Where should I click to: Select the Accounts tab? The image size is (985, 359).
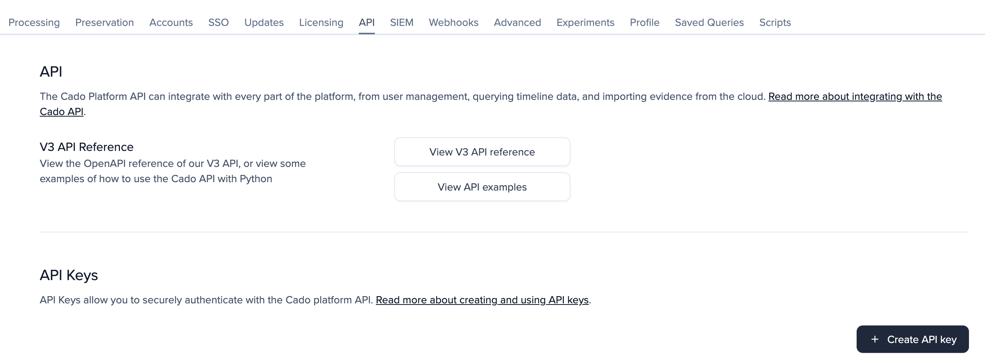point(170,22)
